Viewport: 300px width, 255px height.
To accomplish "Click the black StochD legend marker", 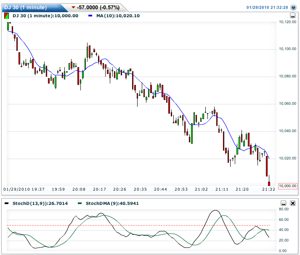I will click(7, 203).
